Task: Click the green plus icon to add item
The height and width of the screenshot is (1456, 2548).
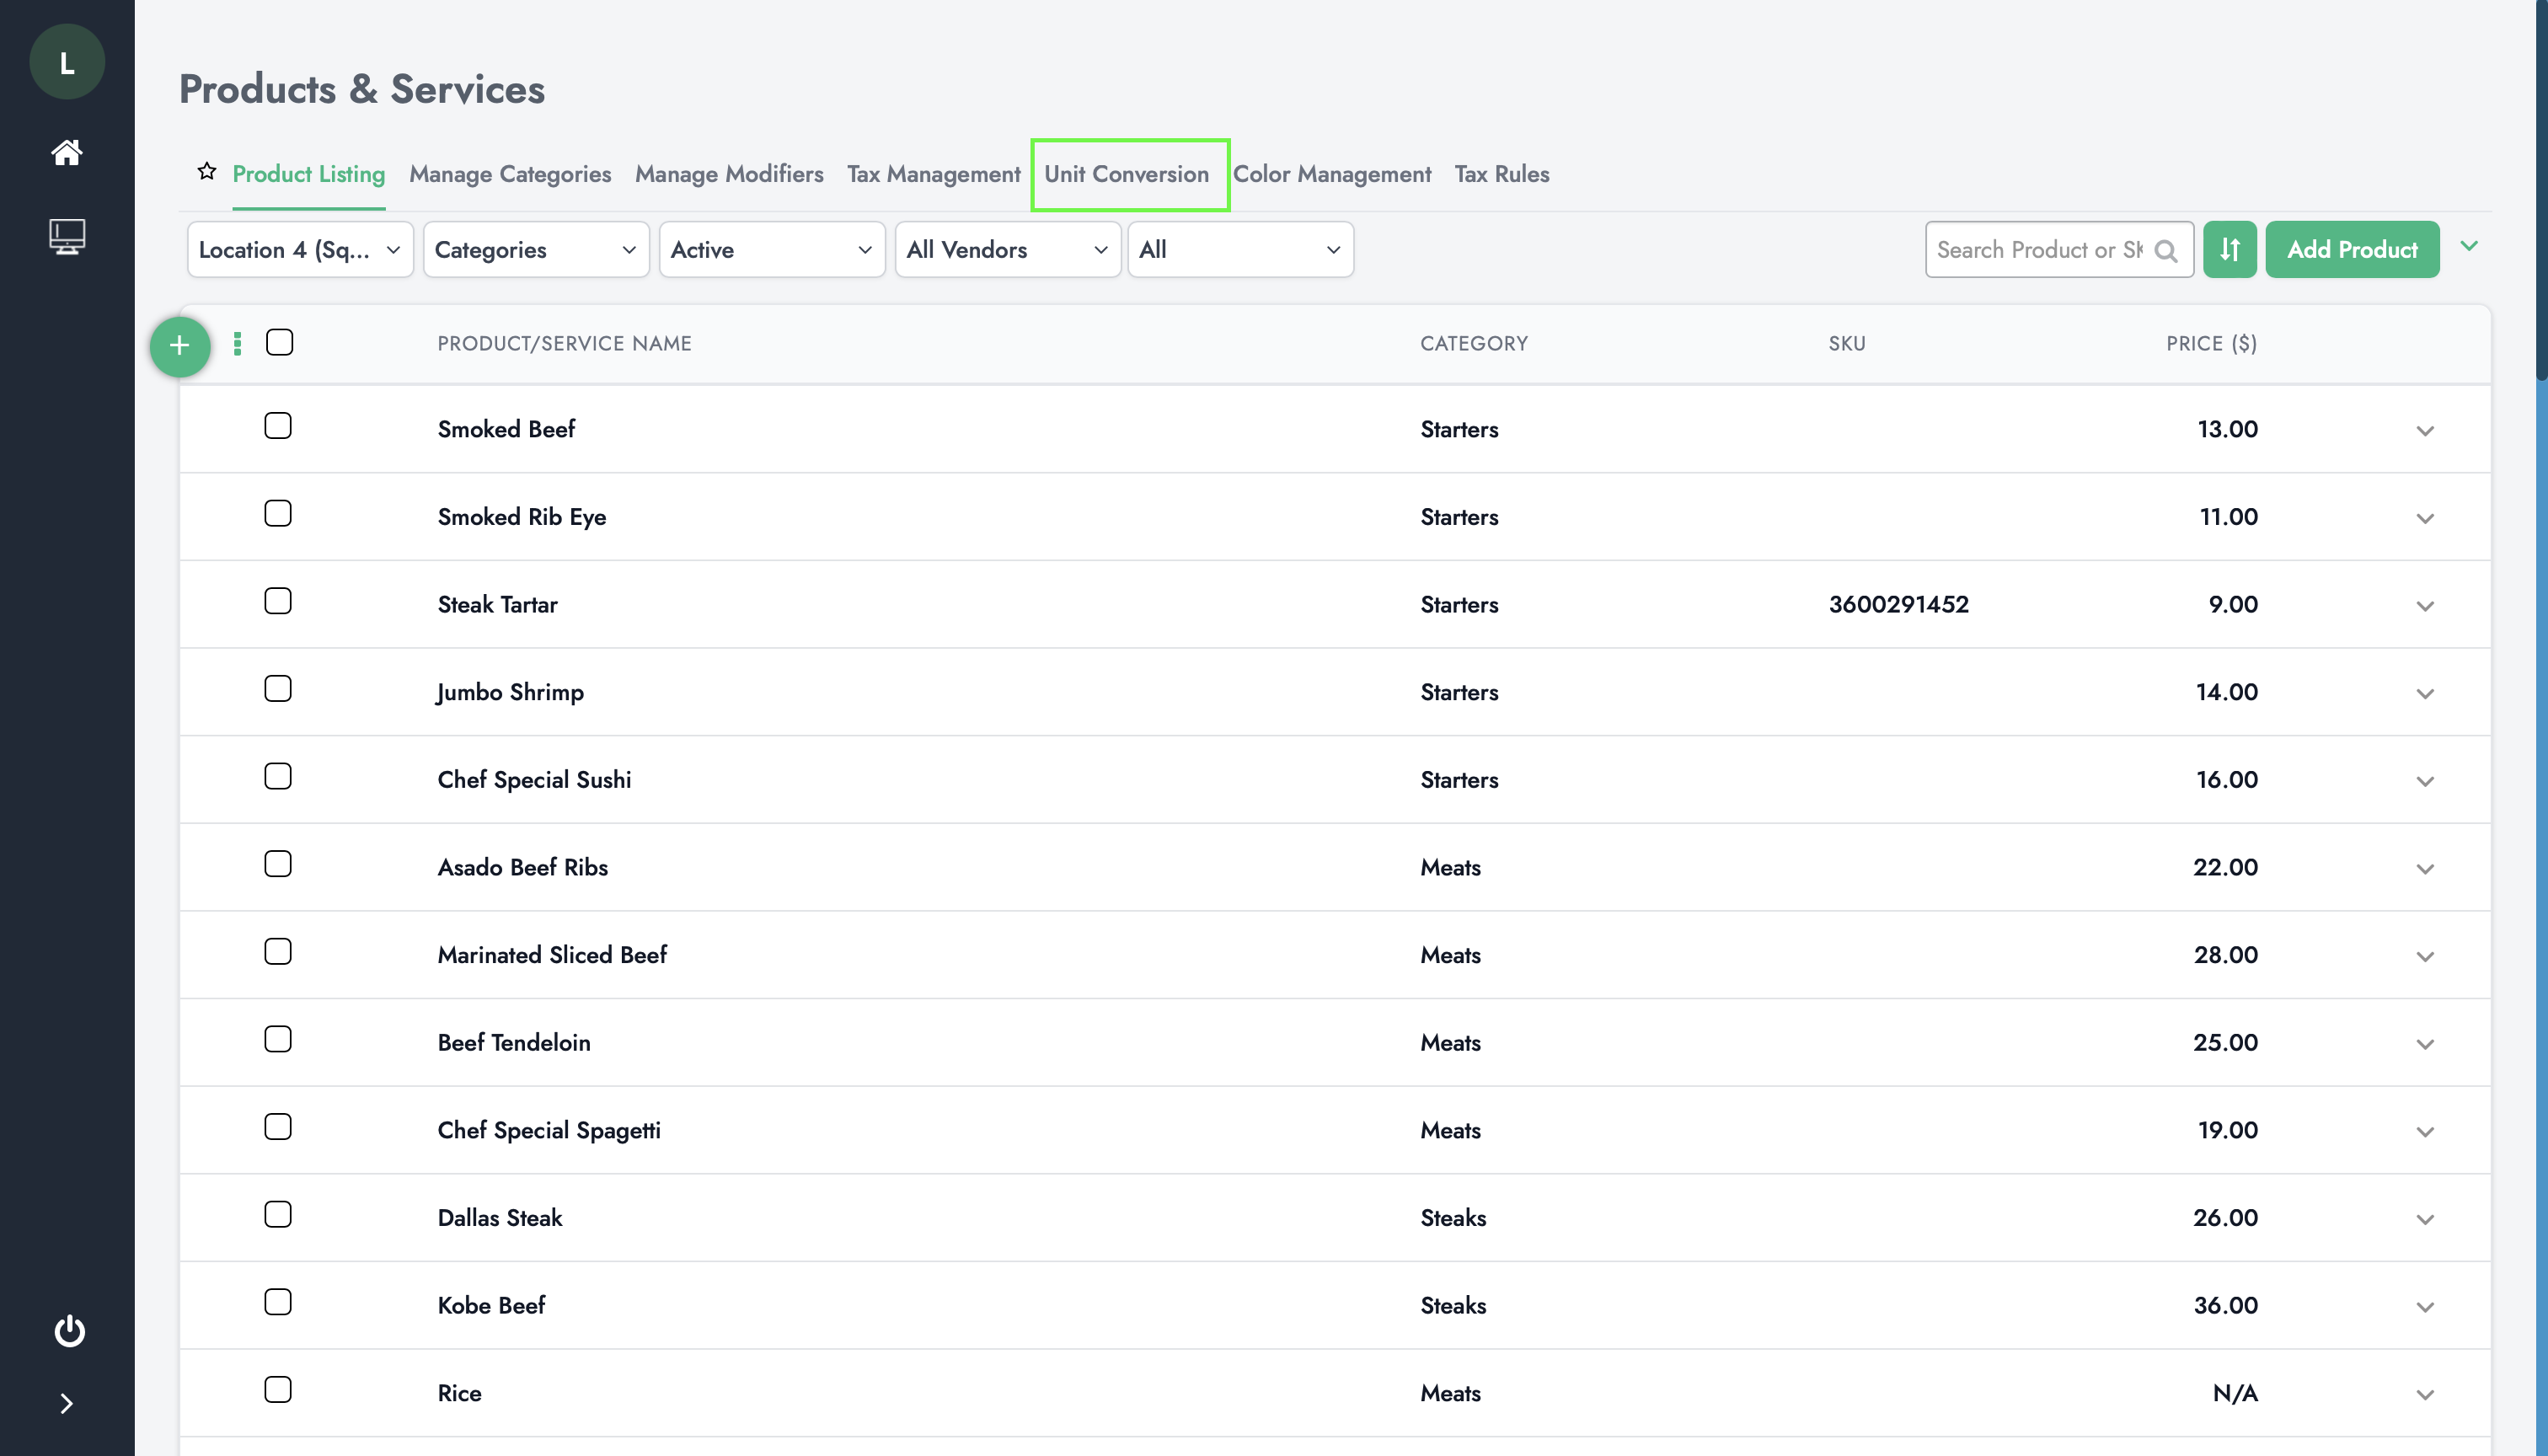Action: (179, 346)
